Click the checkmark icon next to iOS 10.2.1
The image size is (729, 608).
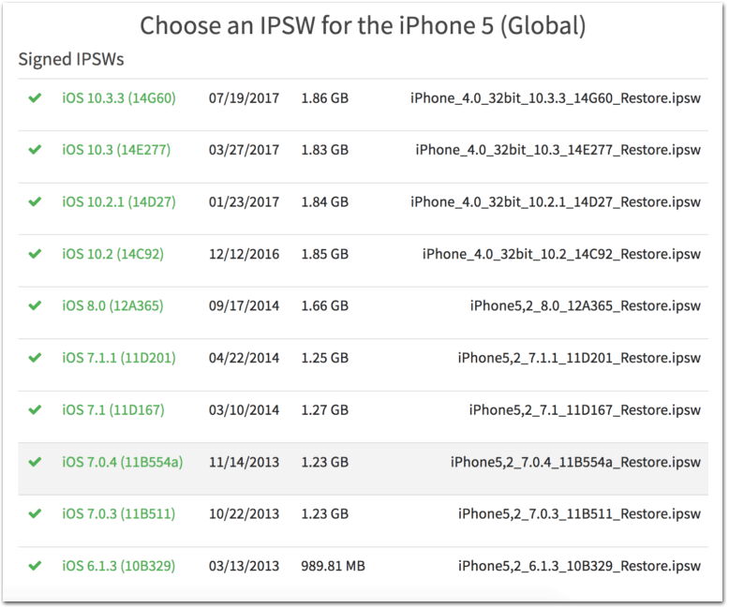pos(35,201)
